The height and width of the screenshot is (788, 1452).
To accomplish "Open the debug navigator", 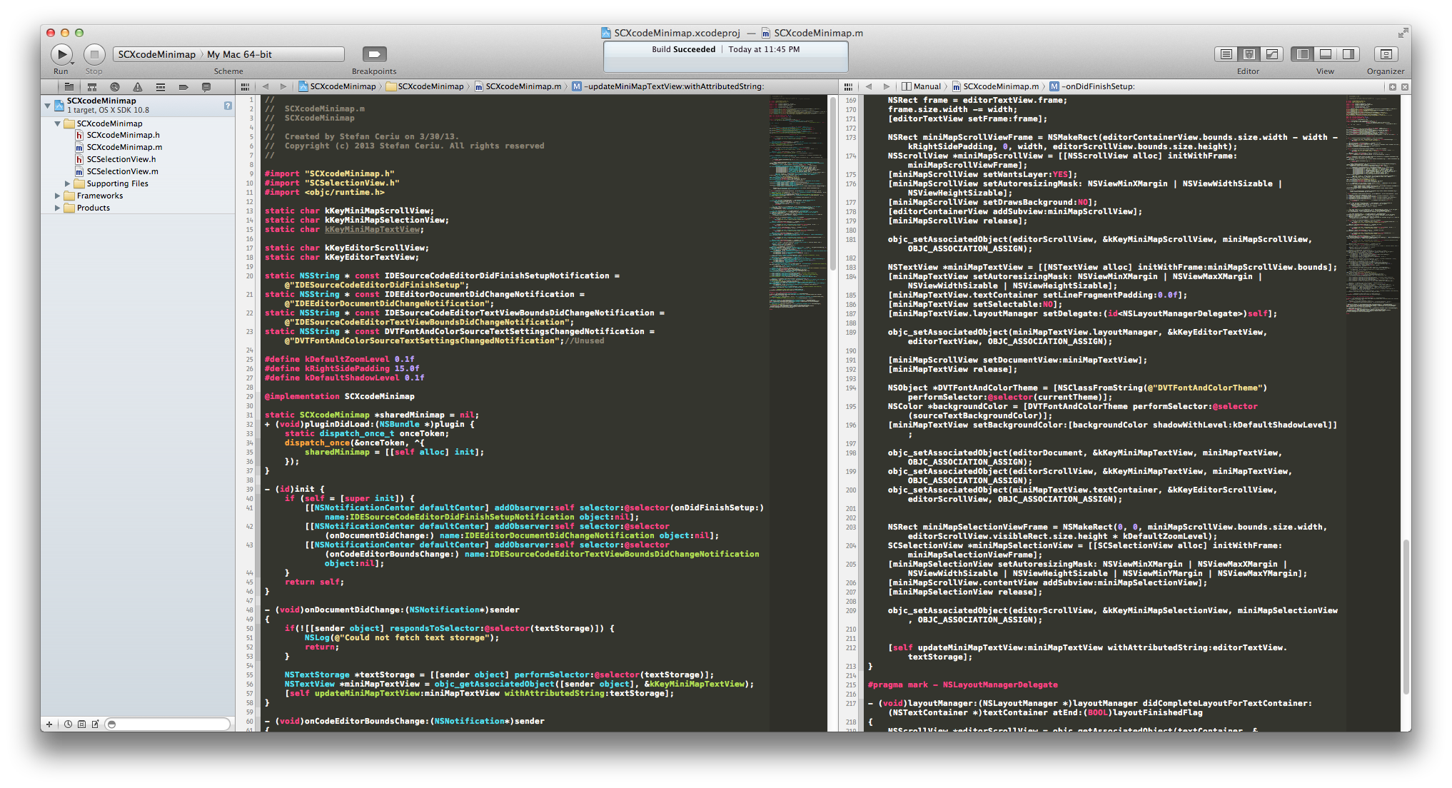I will pos(161,86).
